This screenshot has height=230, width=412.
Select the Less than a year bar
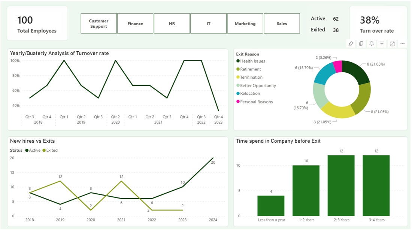(271, 206)
